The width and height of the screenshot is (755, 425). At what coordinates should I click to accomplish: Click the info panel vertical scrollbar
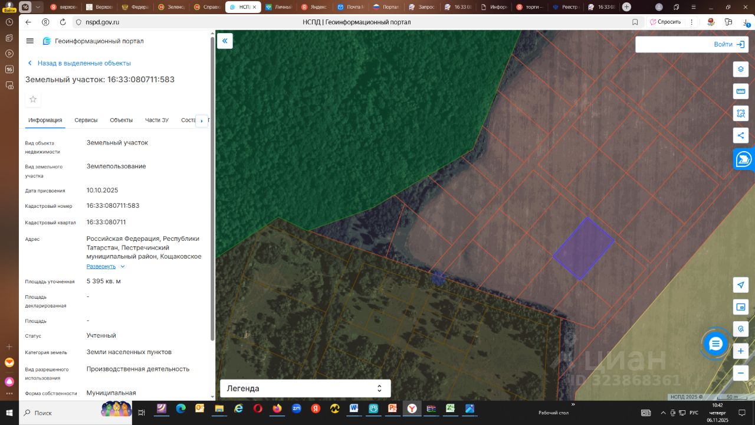point(212,189)
